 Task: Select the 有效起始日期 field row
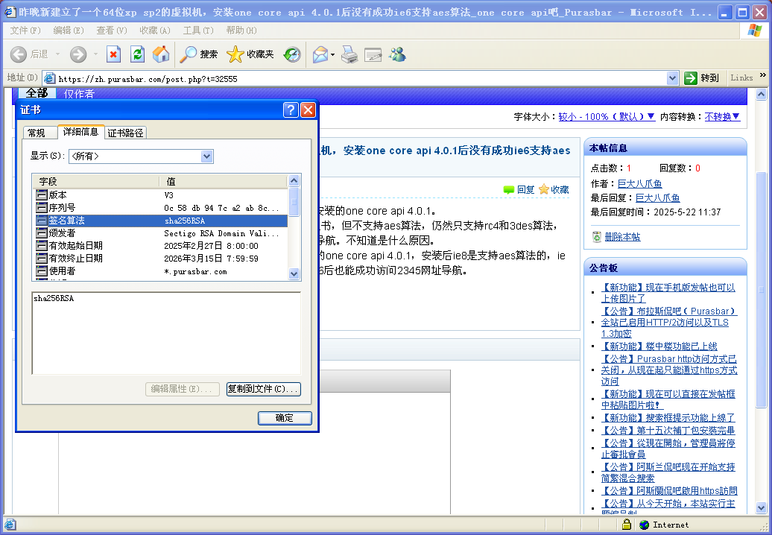[160, 246]
